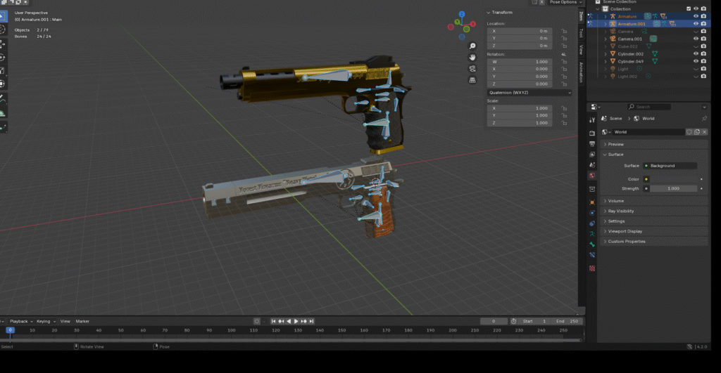721x373 pixels.
Task: Click the zoom magnifier viewport gizmo
Action: pyautogui.click(x=471, y=44)
